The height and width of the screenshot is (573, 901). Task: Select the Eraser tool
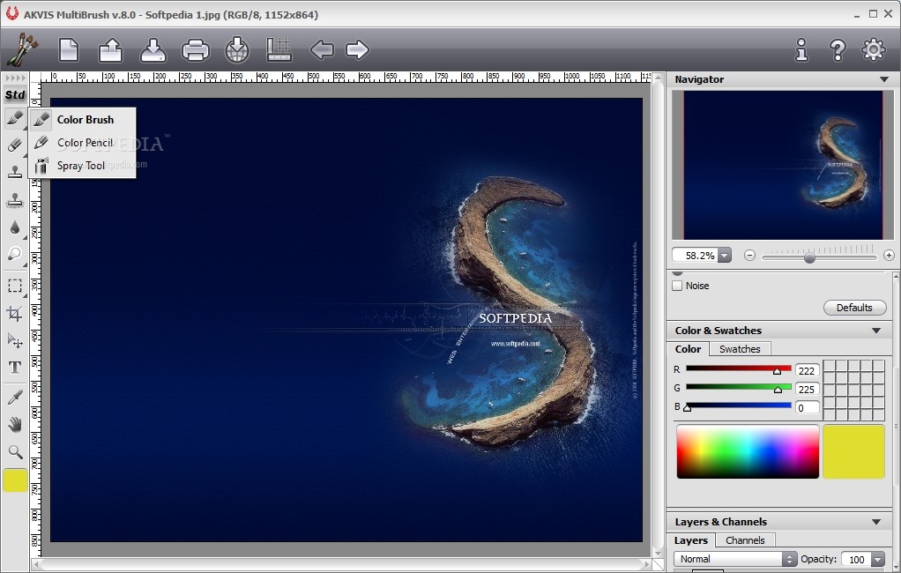[15, 145]
